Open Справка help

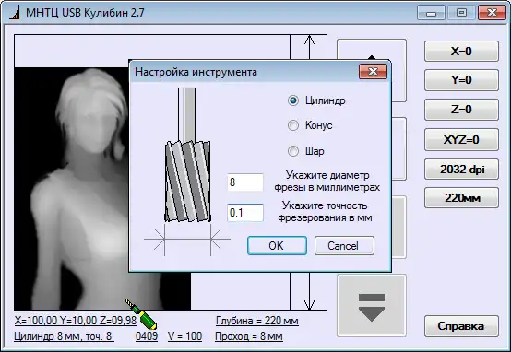pyautogui.click(x=461, y=326)
